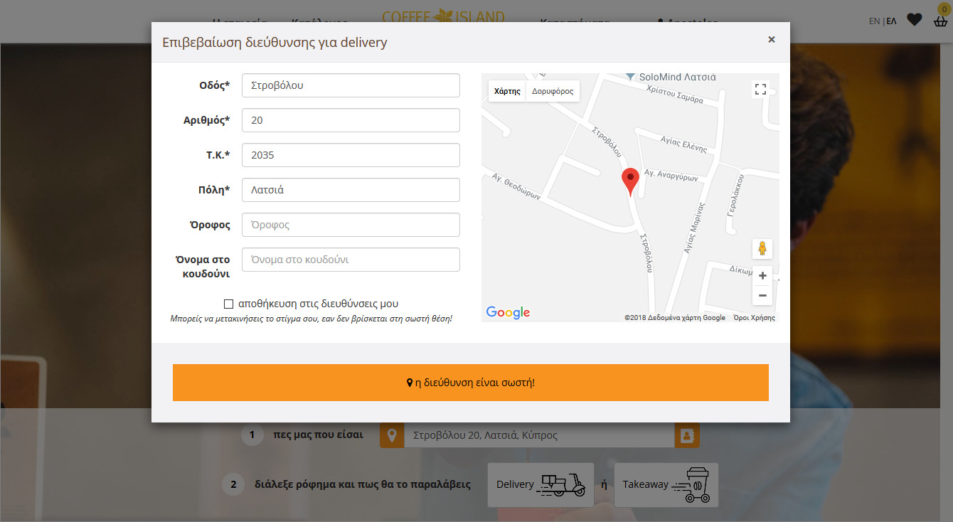Viewport: 953px width, 522px height.
Task: Tick the αποθήκευση στις διευθύνσεις μου checkbox
Action: (x=228, y=304)
